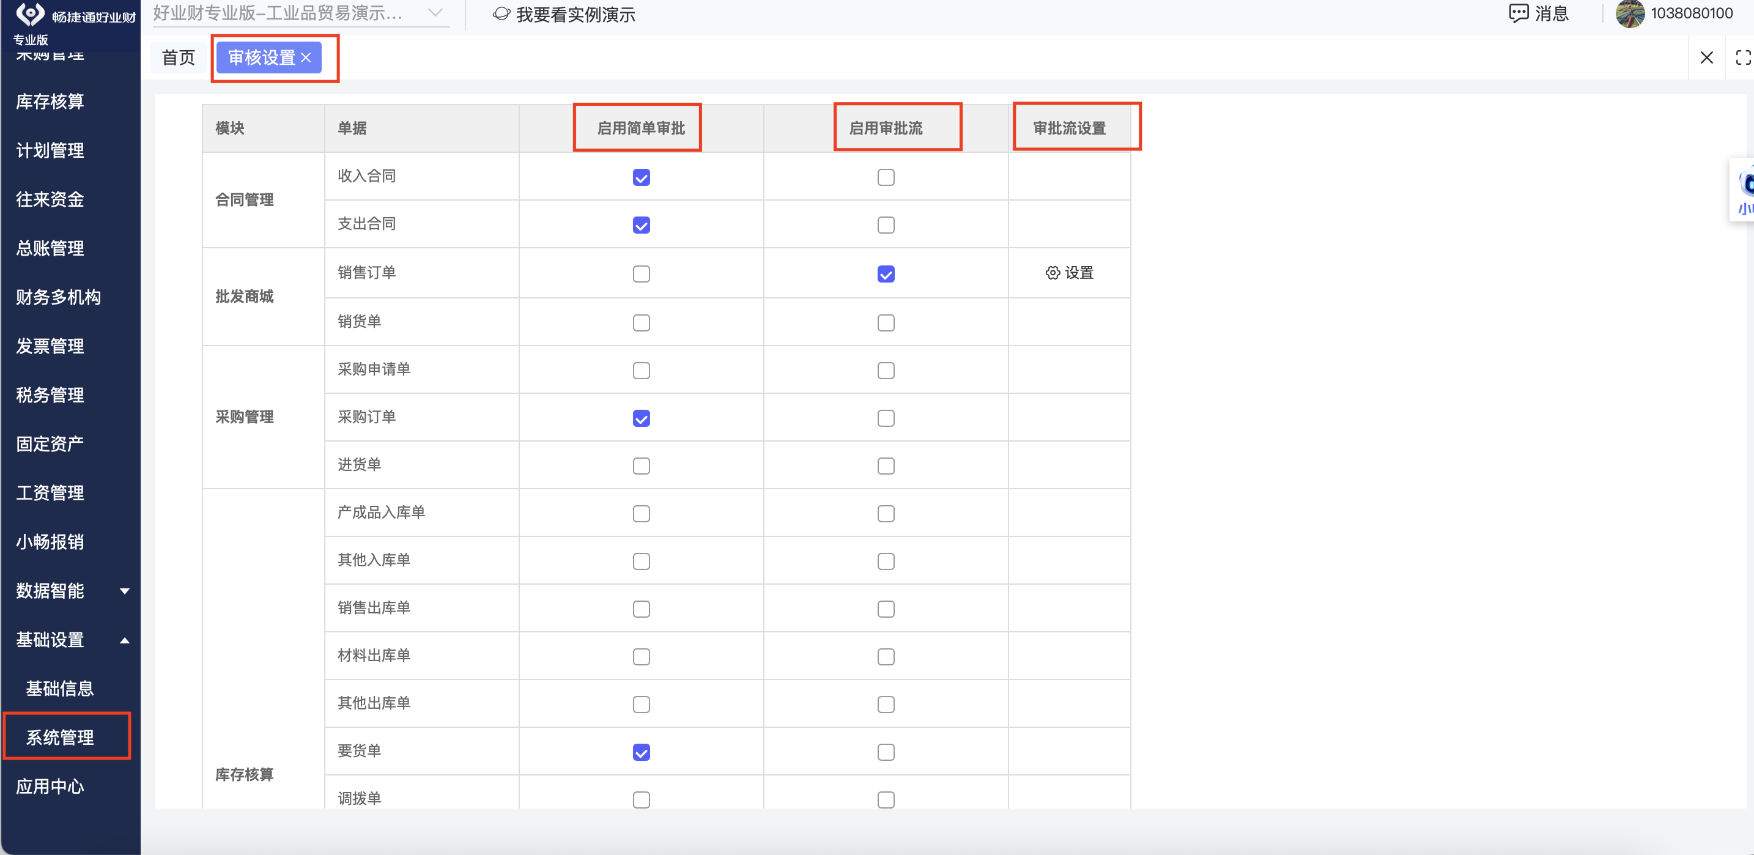This screenshot has height=855, width=1754.
Task: Click the message chat bubble icon
Action: [x=1519, y=13]
